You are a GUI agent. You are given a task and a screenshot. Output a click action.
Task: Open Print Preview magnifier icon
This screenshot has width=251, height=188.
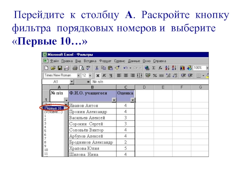(x=82, y=68)
